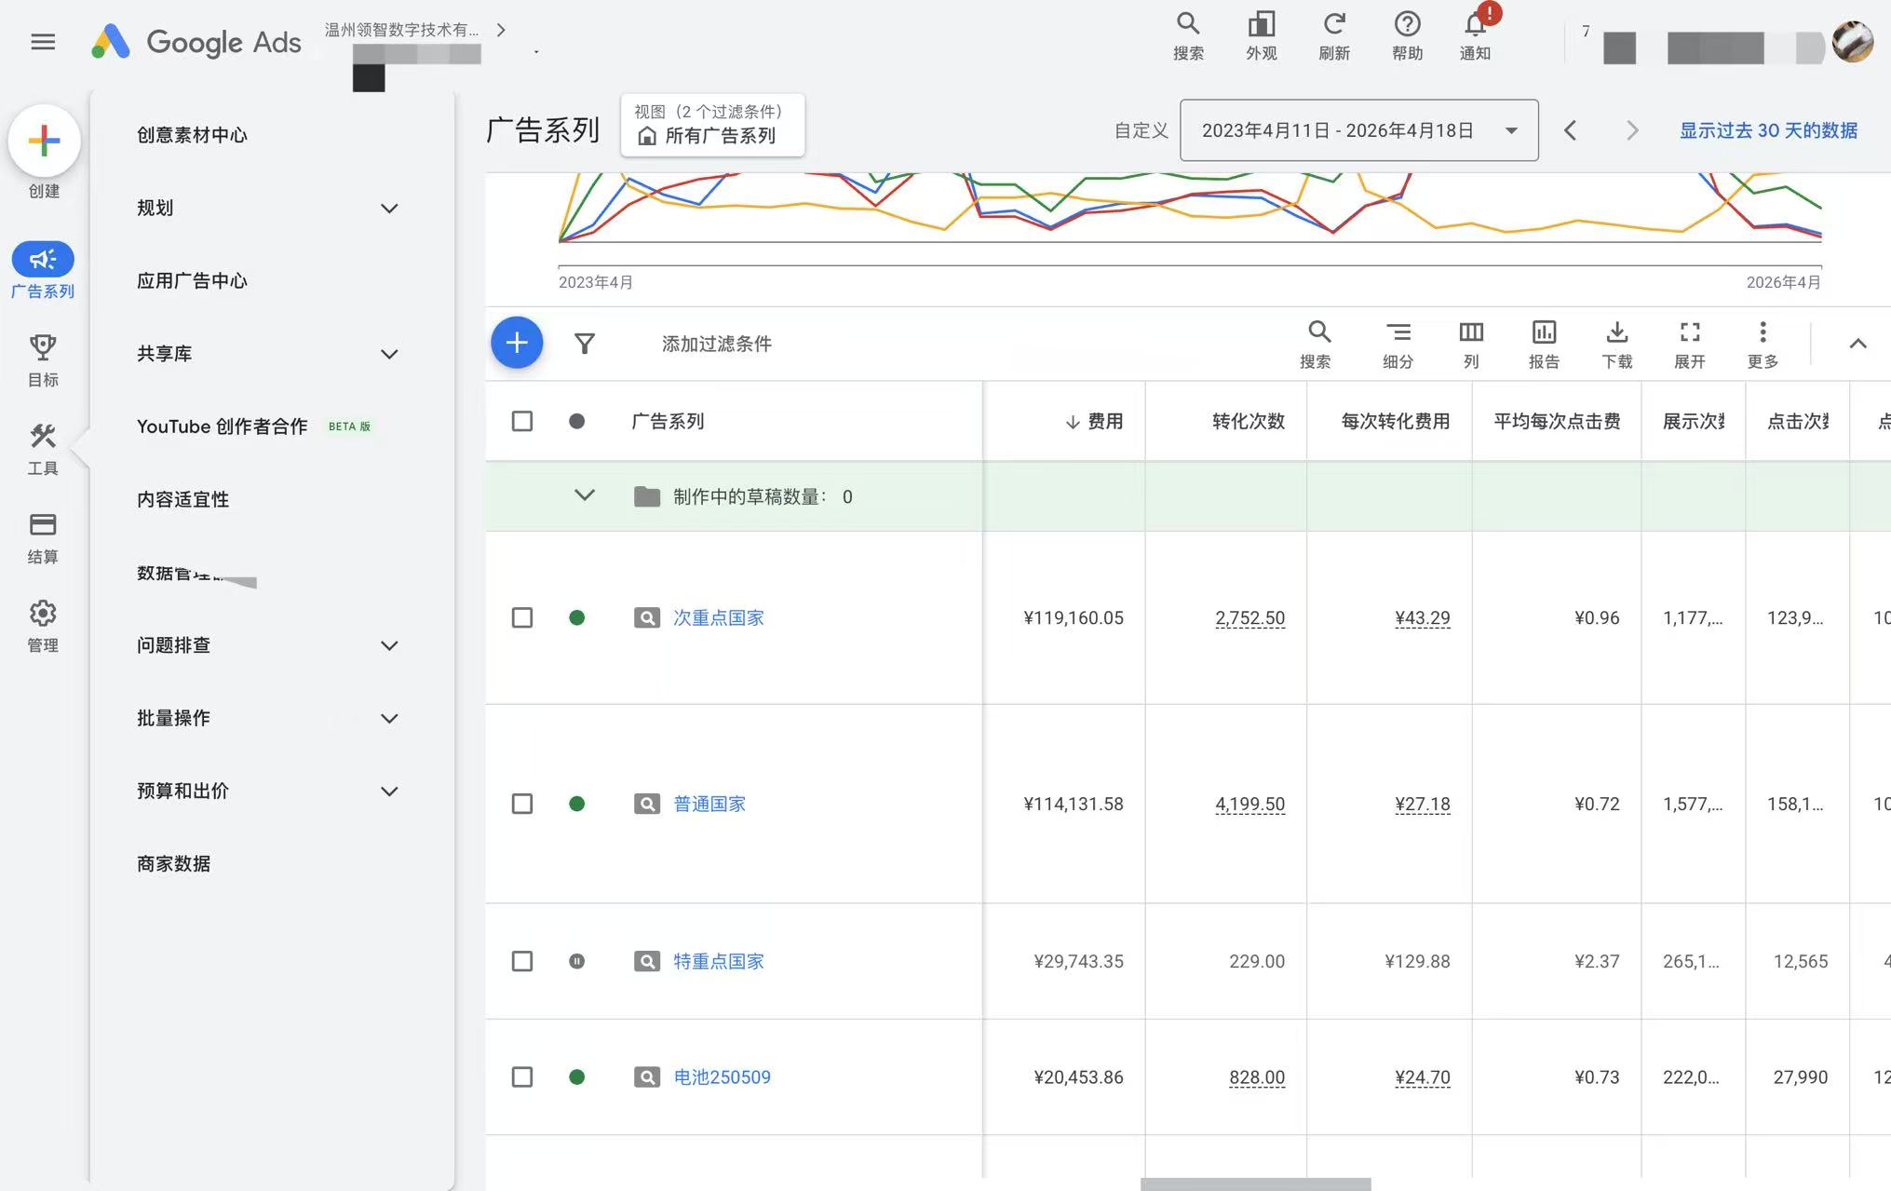This screenshot has height=1191, width=1891.
Task: Collapse the table toolbar chevron
Action: (1857, 344)
